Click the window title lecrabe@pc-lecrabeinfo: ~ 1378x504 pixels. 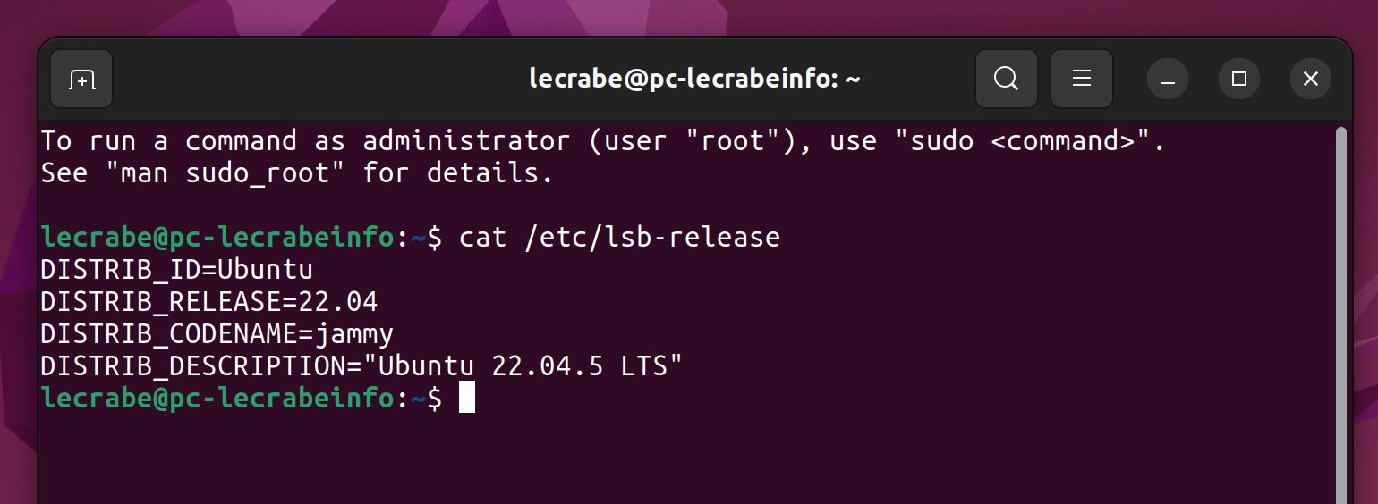point(694,80)
